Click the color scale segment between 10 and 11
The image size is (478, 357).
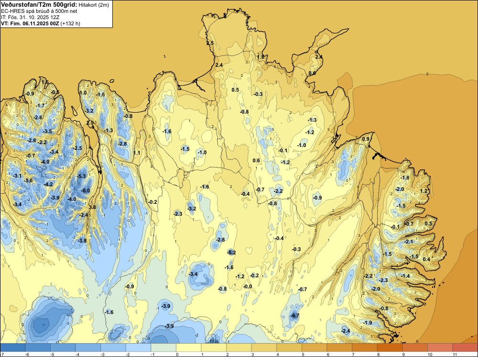440,347
